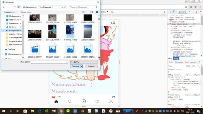Click Instagram new post plus icon
Image resolution: width=203 pixels, height=114 pixels.
[x=84, y=101]
